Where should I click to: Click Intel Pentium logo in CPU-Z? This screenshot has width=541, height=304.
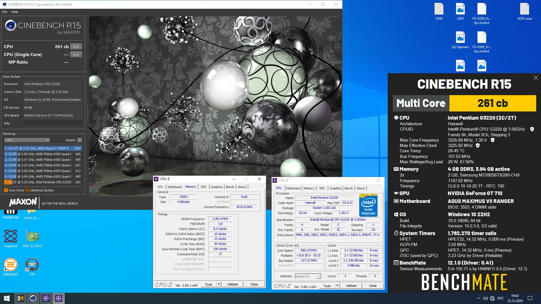tap(368, 205)
